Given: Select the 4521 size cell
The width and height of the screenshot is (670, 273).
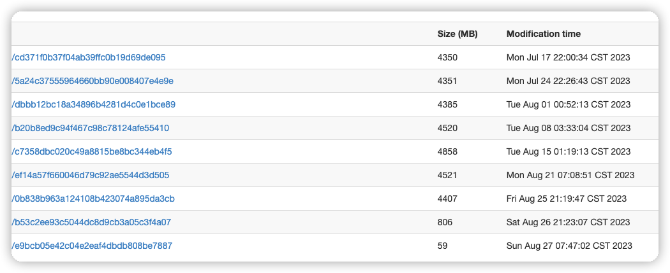Looking at the screenshot, I should [447, 175].
